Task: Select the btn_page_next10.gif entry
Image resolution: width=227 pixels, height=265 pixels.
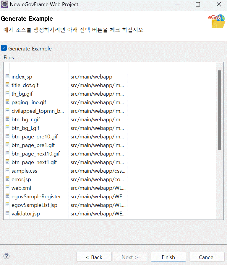Action: 35,154
